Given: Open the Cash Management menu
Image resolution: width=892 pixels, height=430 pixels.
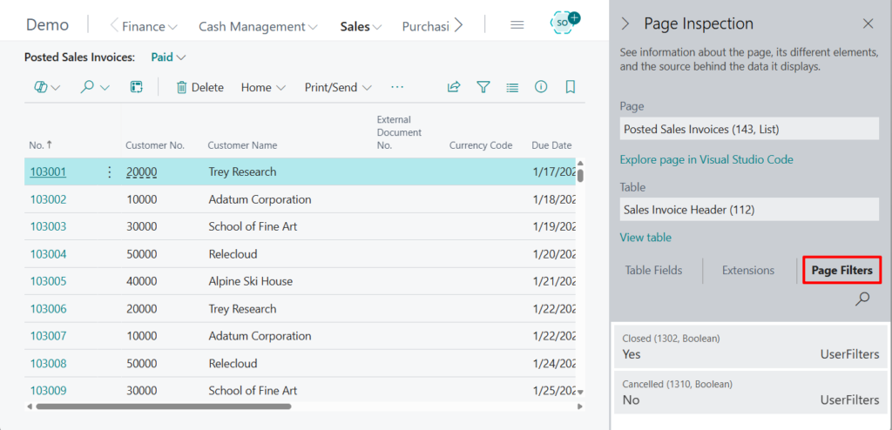Looking at the screenshot, I should pos(258,26).
